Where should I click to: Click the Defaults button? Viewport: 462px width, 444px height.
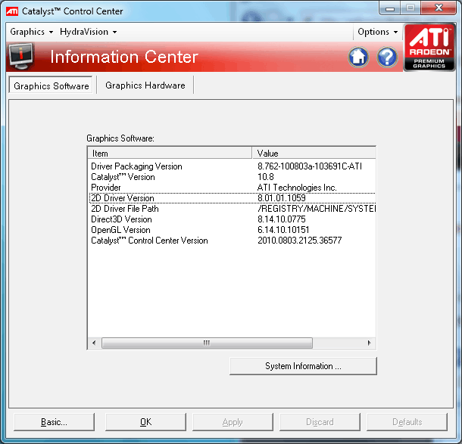pyautogui.click(x=407, y=422)
